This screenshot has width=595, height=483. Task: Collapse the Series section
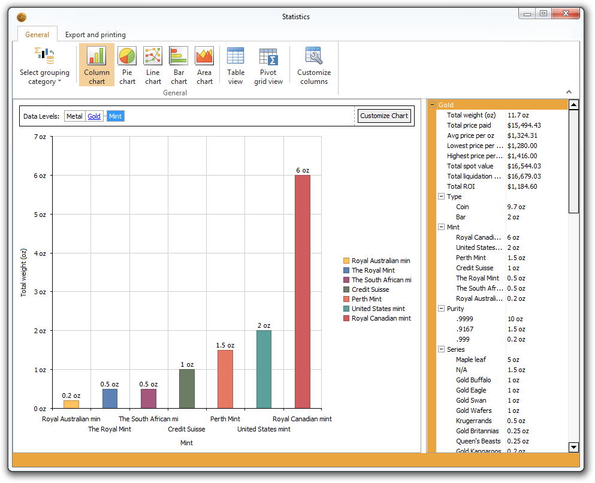(x=442, y=349)
